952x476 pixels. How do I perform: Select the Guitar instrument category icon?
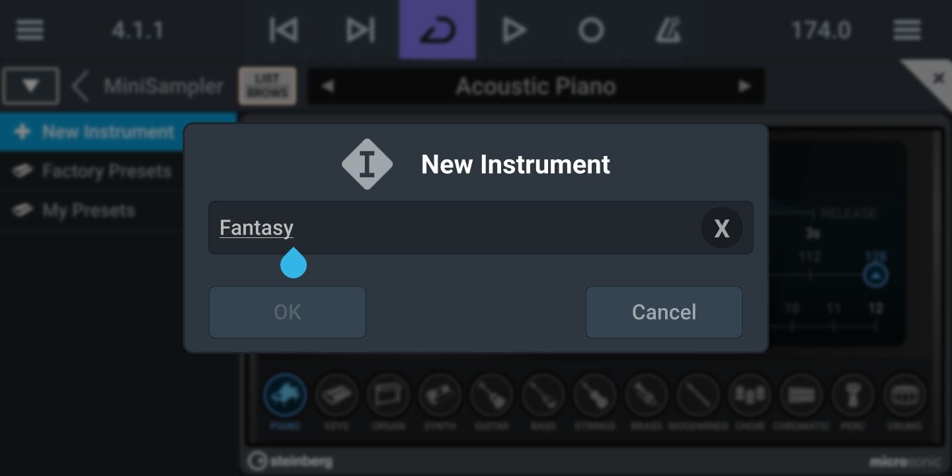tap(491, 396)
